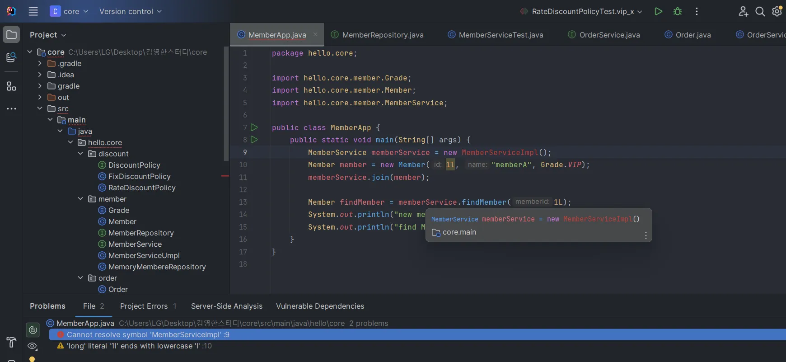This screenshot has height=362, width=786.
Task: Collapse the discount package
Action: click(80, 154)
